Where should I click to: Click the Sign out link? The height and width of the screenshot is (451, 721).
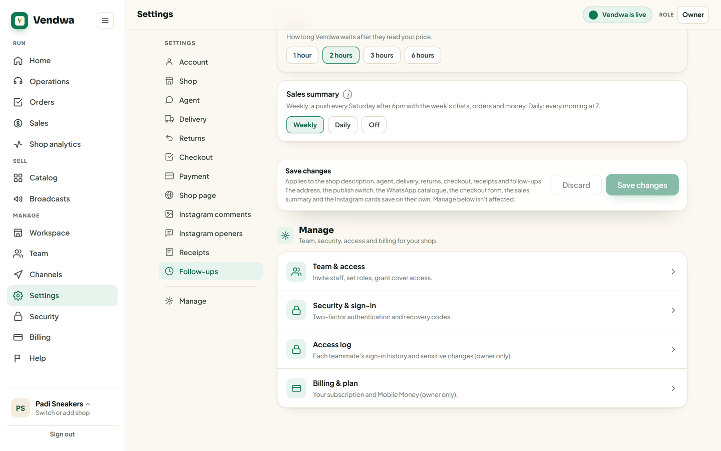click(62, 434)
